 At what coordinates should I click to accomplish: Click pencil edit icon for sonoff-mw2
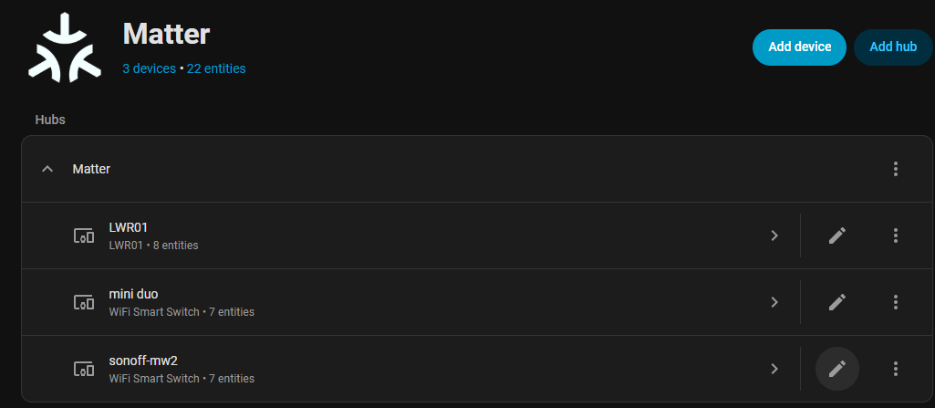[x=836, y=369]
